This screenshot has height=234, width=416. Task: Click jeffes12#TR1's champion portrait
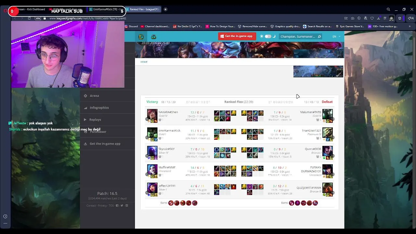tap(152, 188)
